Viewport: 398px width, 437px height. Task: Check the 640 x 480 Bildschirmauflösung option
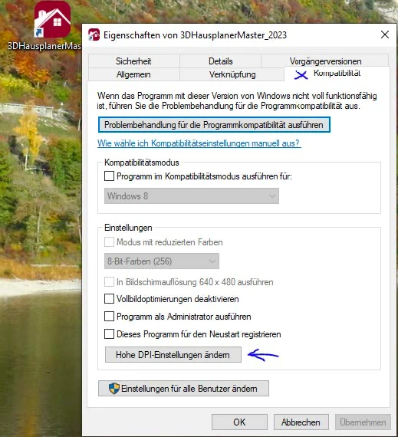(x=109, y=282)
